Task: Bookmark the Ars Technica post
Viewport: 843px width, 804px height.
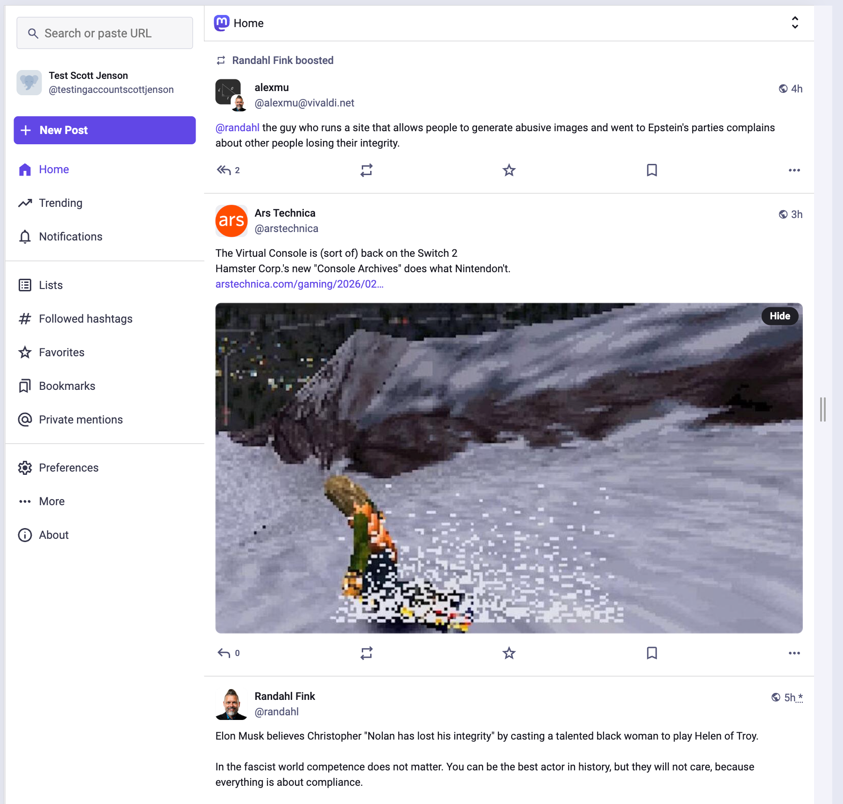Action: (652, 653)
